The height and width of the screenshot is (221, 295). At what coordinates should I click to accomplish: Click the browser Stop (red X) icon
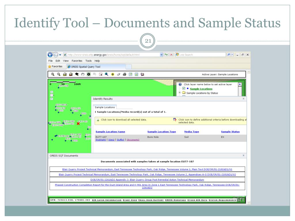[x=171, y=55]
